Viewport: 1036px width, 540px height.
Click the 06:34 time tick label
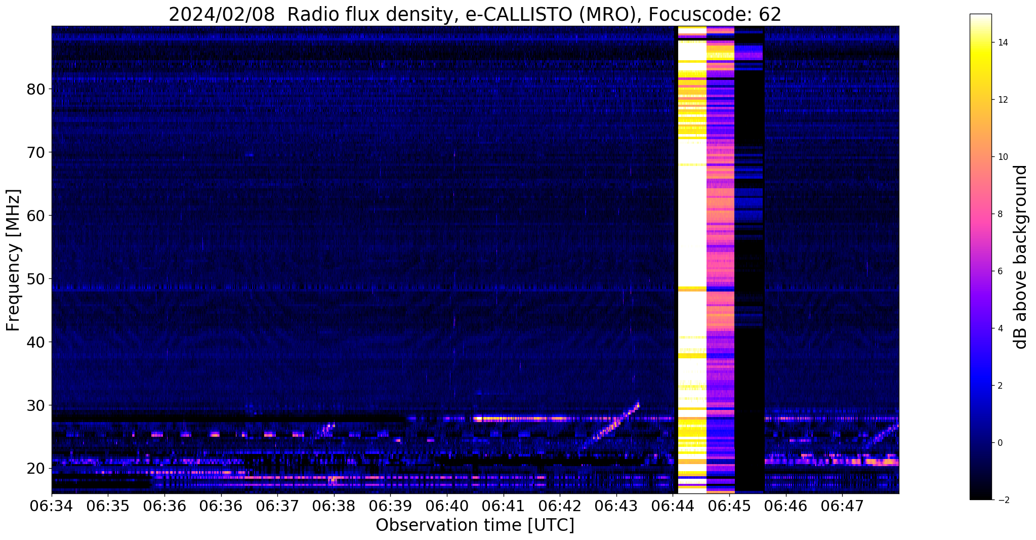point(52,505)
